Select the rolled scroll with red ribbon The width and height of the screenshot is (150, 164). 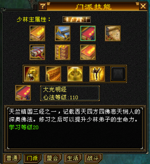click(37, 52)
